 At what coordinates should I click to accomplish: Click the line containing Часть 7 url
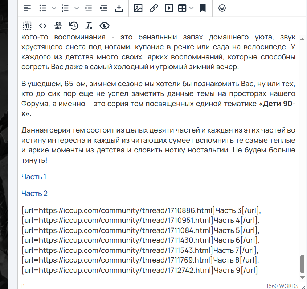(140, 250)
